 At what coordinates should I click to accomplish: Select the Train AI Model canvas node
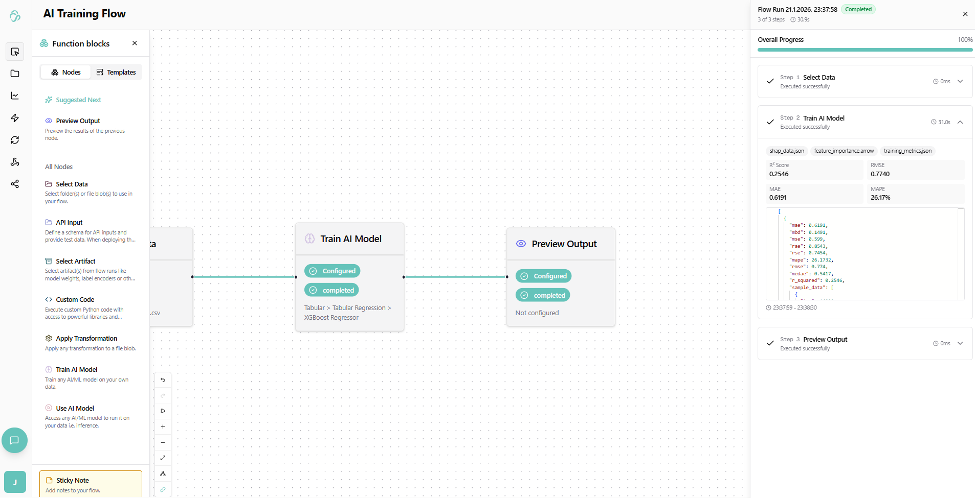[x=350, y=239]
